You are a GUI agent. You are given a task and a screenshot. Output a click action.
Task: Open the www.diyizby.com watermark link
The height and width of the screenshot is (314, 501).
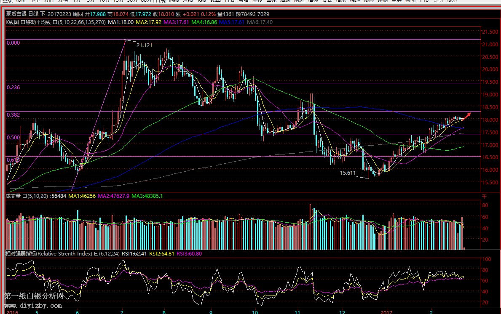click(x=34, y=306)
